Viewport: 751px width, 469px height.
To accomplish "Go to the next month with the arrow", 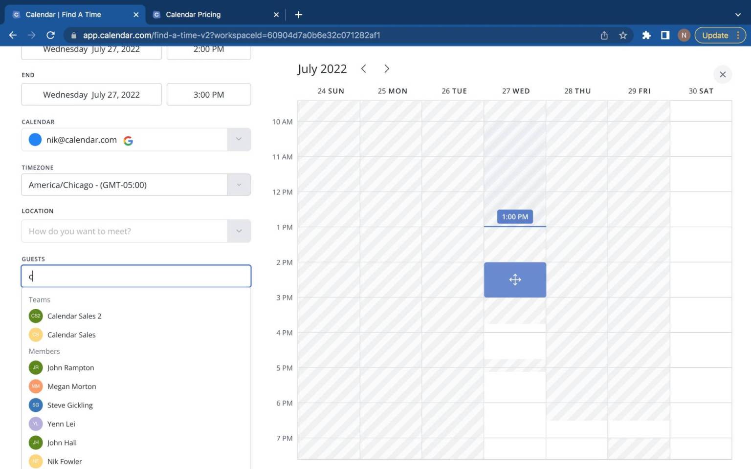I will tap(386, 68).
